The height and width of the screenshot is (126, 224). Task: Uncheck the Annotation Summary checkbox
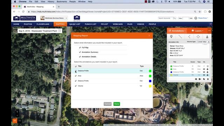coord(80,52)
